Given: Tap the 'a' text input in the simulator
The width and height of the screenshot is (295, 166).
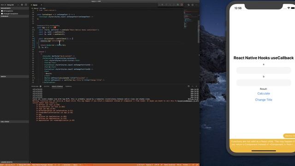Looking at the screenshot, I should click(264, 71).
